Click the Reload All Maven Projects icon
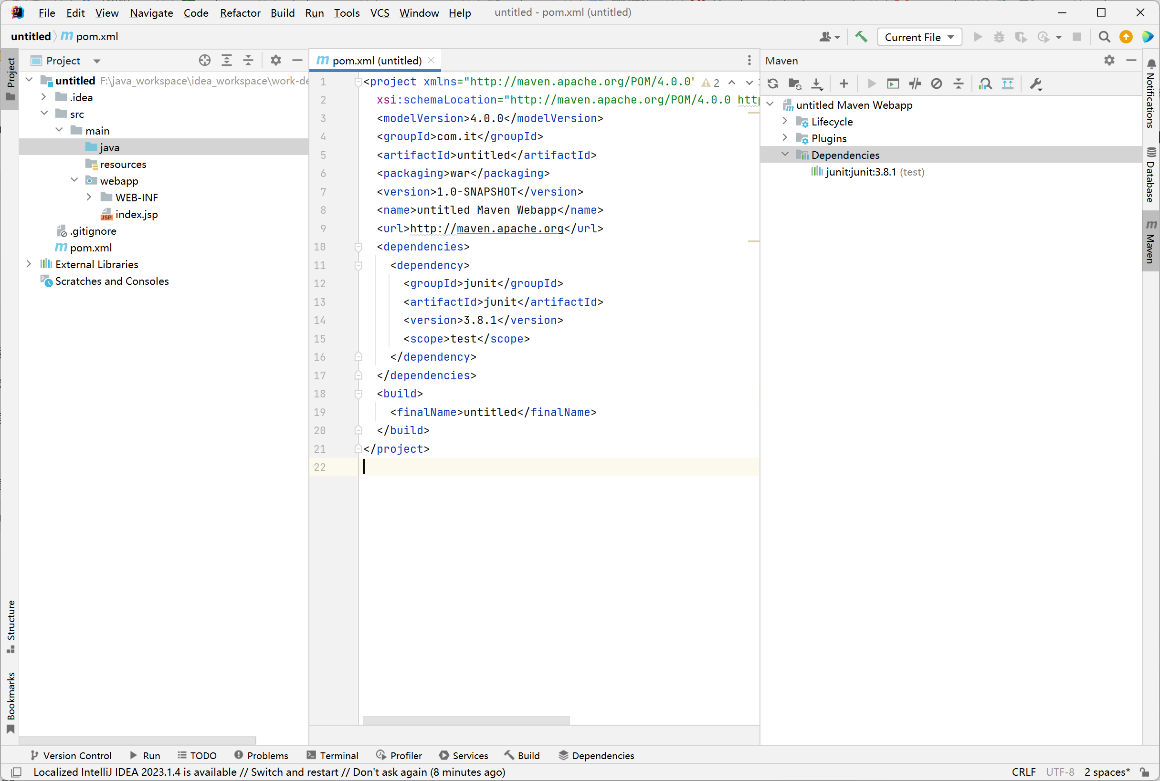 [x=773, y=83]
